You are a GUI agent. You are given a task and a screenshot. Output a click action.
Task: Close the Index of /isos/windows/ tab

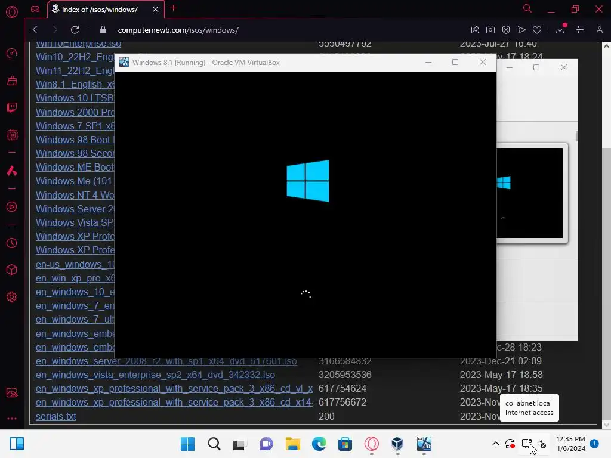156,9
